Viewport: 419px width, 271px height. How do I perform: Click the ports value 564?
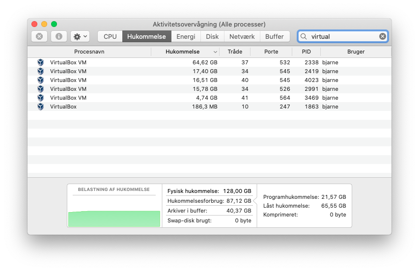coord(285,98)
